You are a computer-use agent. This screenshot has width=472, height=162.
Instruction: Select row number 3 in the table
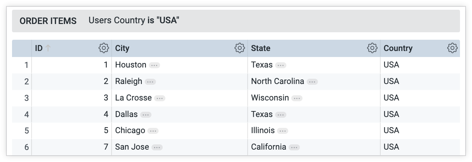(26, 98)
